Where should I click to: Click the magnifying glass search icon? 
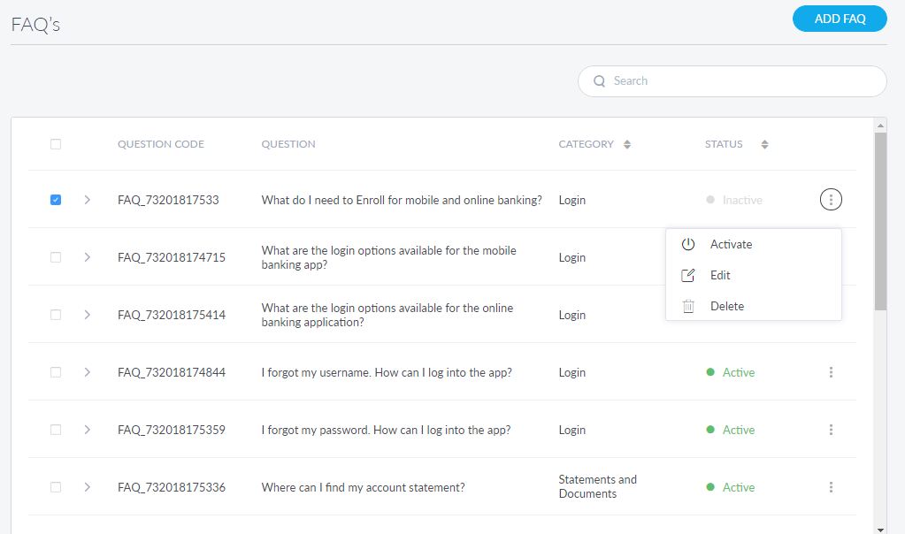click(x=600, y=81)
